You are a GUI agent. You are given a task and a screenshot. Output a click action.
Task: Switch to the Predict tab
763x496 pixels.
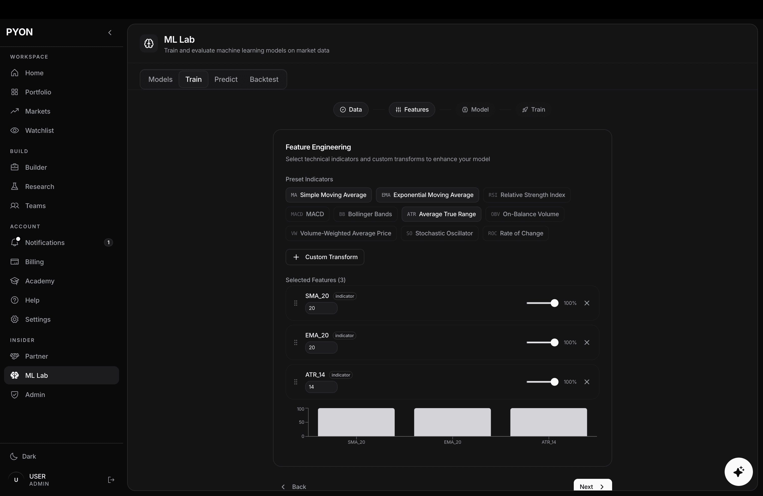coord(226,79)
